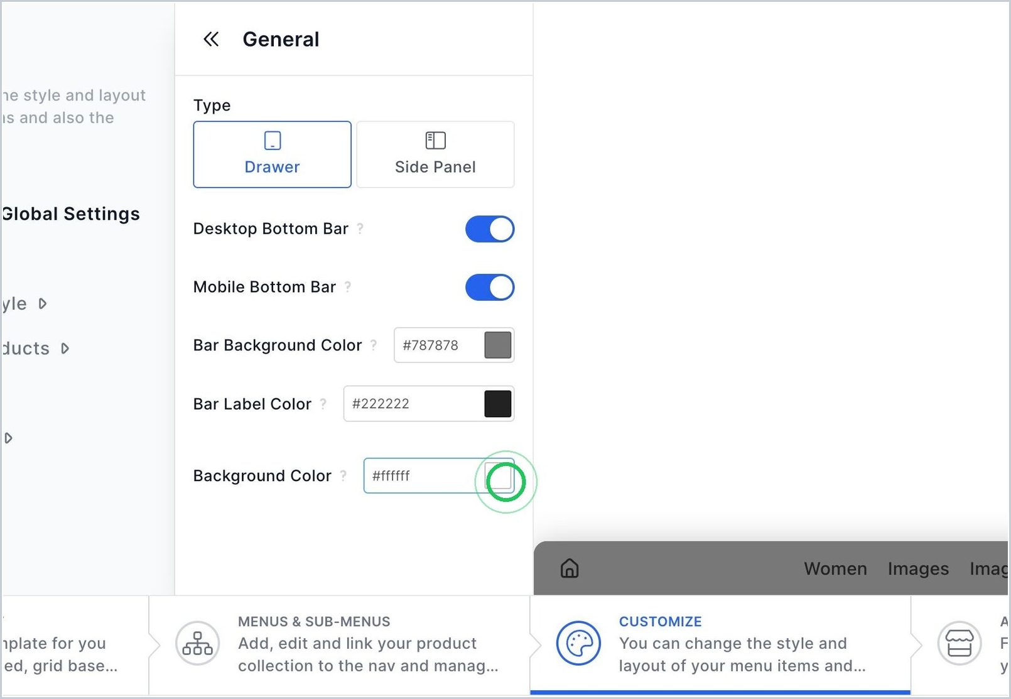Click the sitemap icon for Menus & Sub-Menus
This screenshot has width=1011, height=699.
tap(198, 643)
